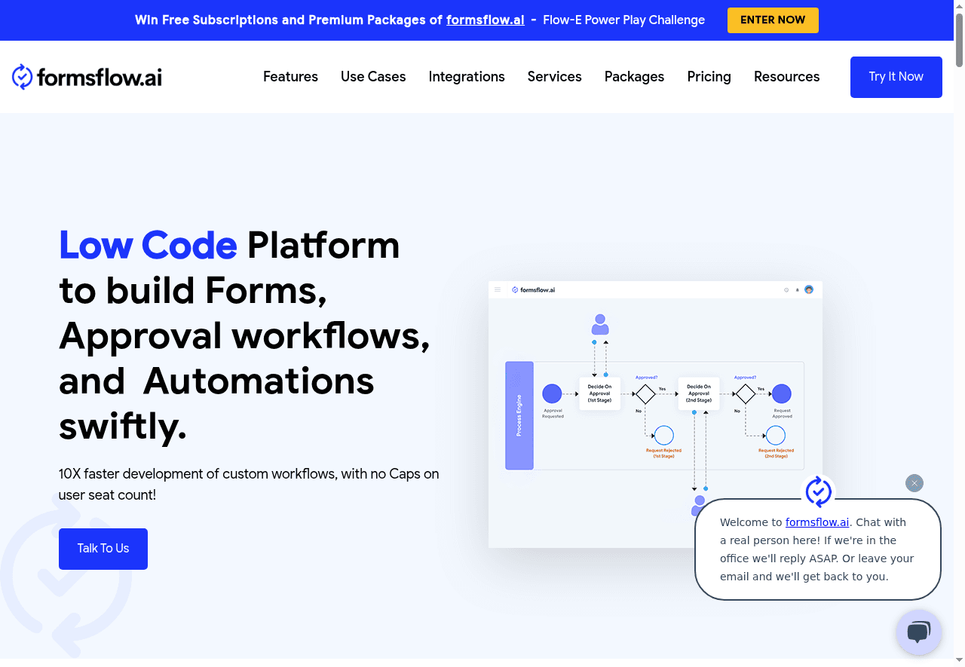965x667 pixels.
Task: Open the Use Cases menu
Action: 373,77
